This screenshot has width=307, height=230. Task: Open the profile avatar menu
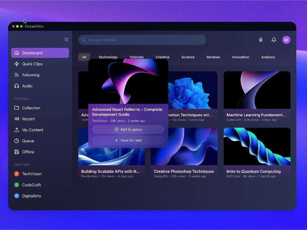pos(286,40)
